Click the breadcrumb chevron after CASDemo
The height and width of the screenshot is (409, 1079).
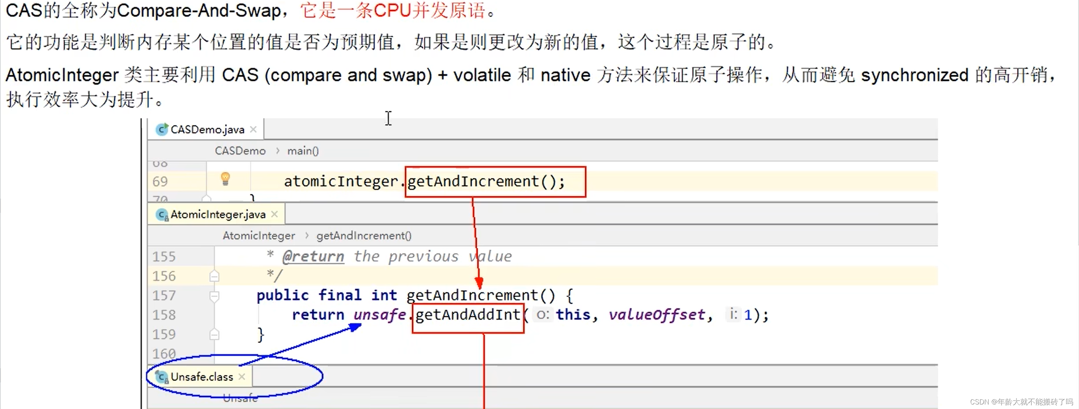point(277,151)
